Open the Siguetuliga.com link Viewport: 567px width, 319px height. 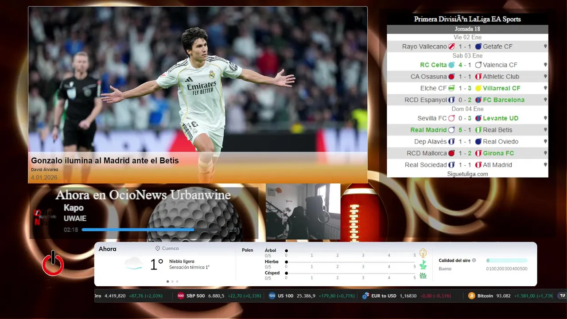[x=467, y=174]
